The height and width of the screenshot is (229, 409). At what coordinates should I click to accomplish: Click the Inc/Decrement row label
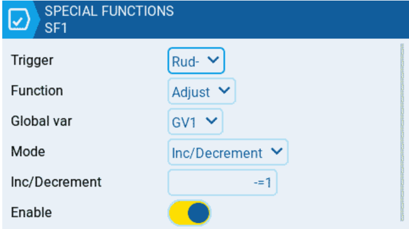point(56,182)
